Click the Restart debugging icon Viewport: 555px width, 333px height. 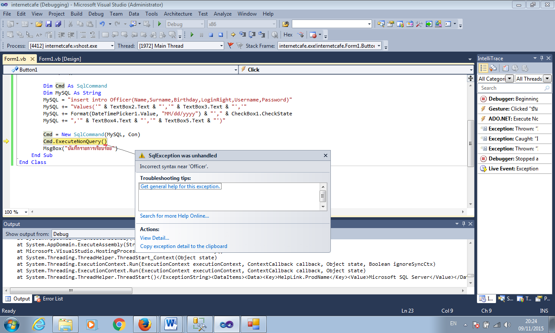221,35
